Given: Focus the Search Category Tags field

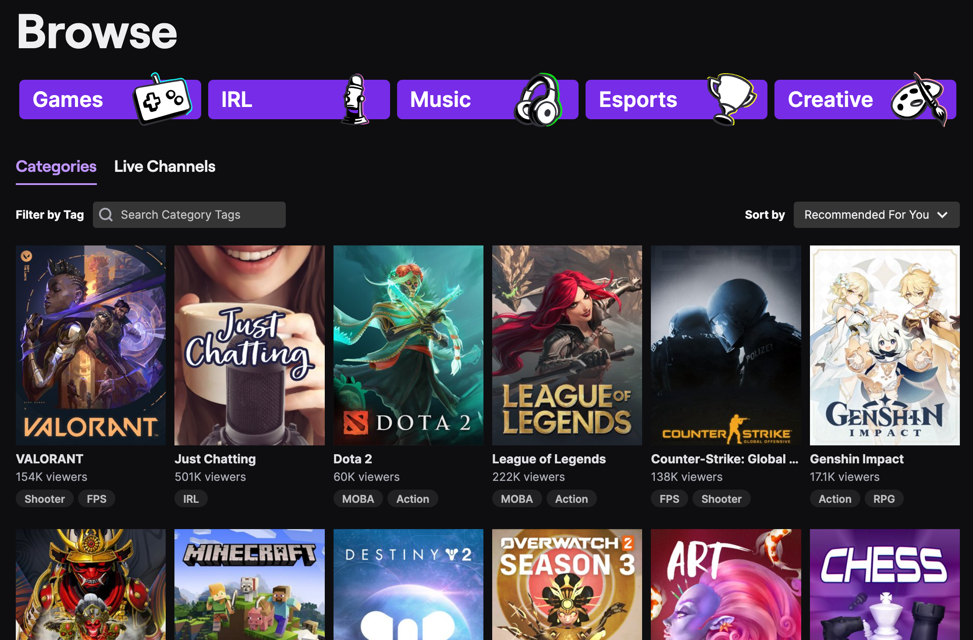Looking at the screenshot, I should pyautogui.click(x=189, y=215).
